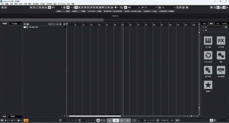
Task: Click the track list search magnifier
Action: (x=64, y=24)
